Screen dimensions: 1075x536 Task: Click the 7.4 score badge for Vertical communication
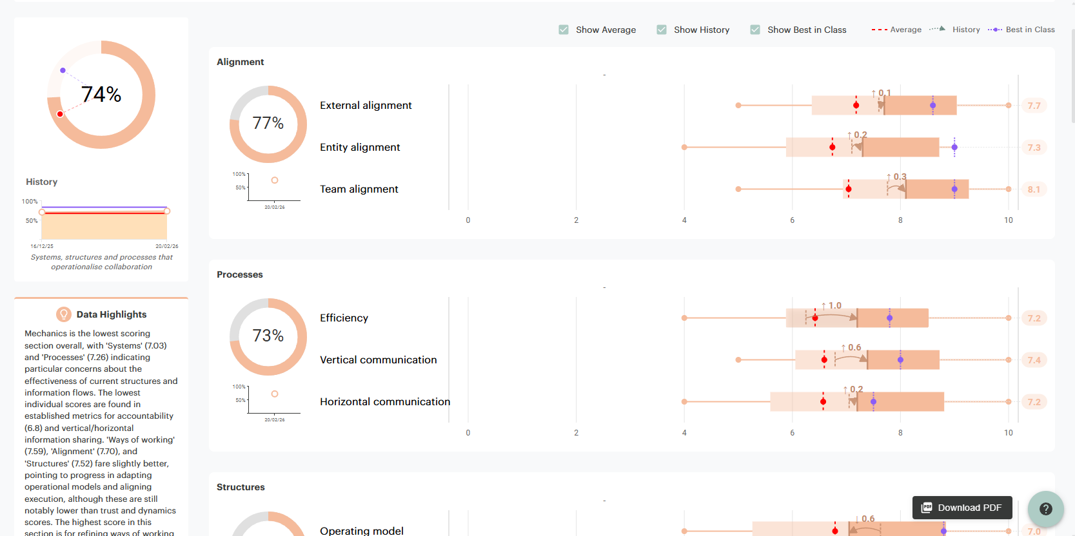click(x=1034, y=360)
